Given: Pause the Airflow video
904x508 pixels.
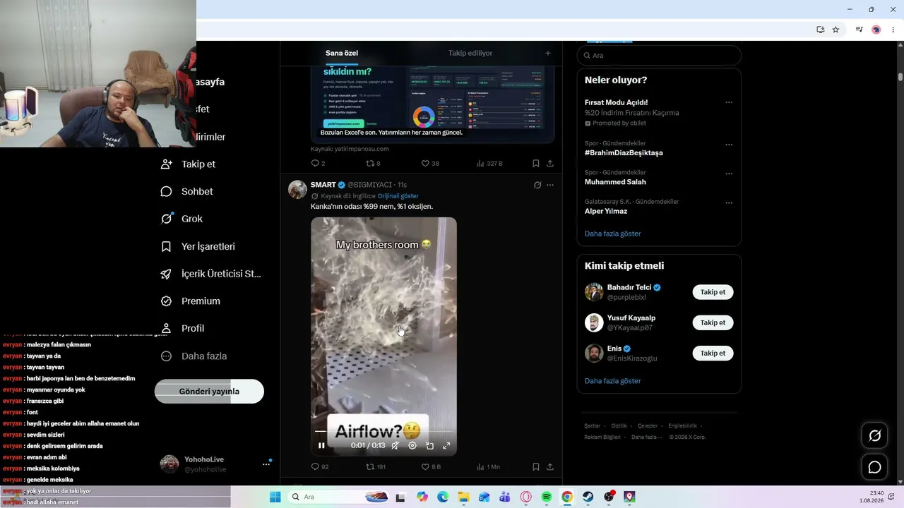Looking at the screenshot, I should click(321, 445).
